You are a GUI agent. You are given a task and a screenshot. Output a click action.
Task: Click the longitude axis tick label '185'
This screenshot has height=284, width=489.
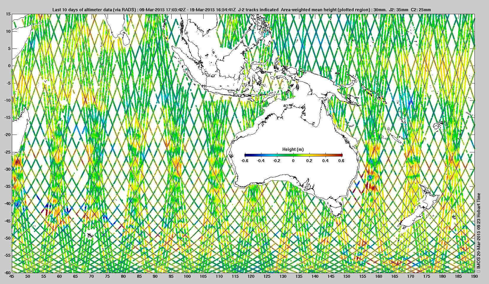coord(458,276)
